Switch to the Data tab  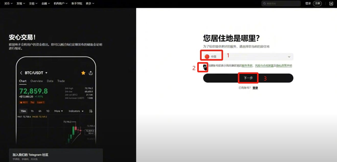pyautogui.click(x=50, y=81)
